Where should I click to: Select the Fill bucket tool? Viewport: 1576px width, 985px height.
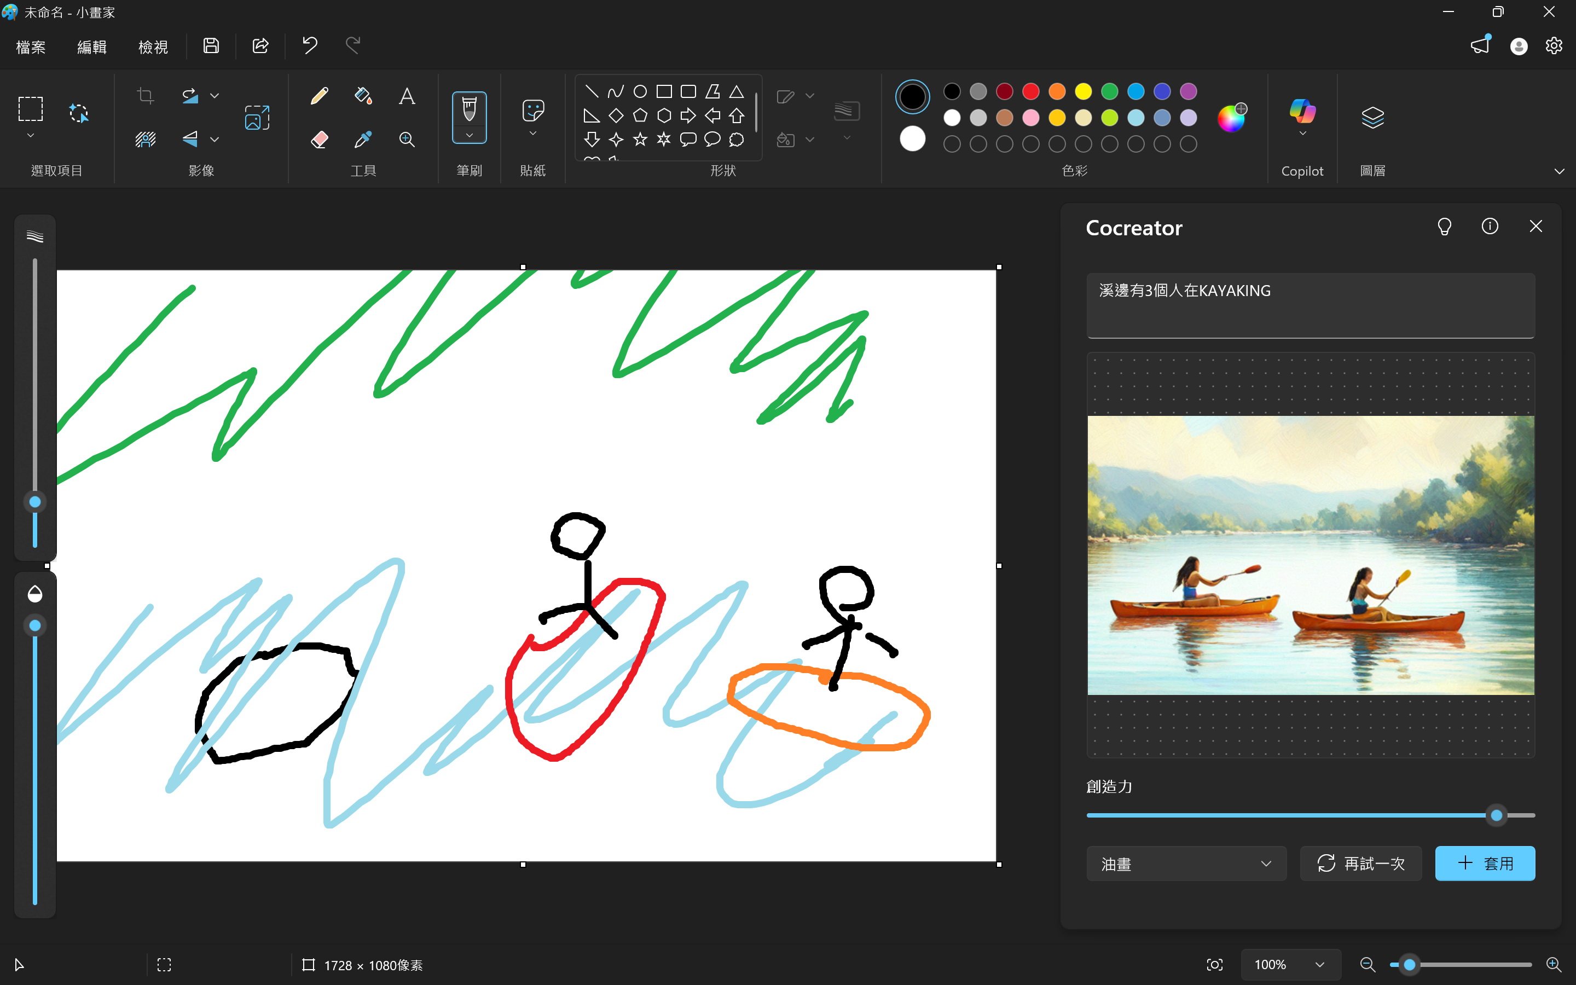coord(363,96)
